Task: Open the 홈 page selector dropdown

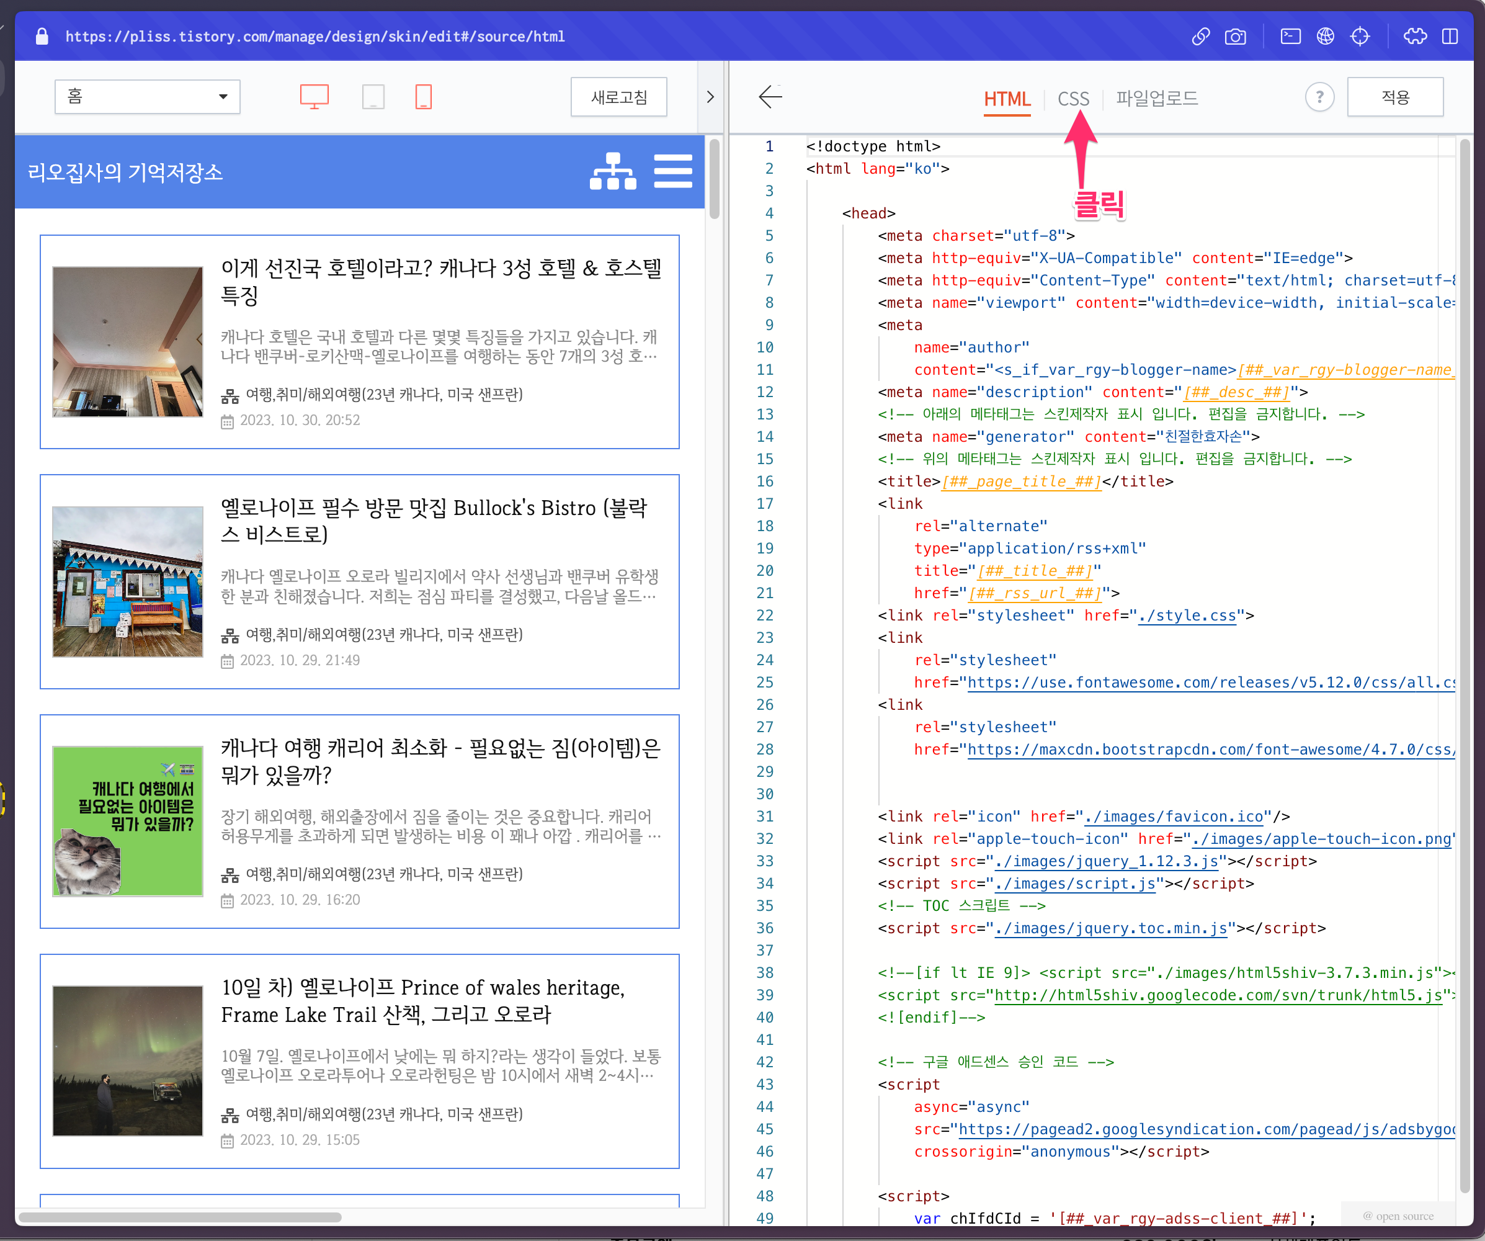Action: [x=147, y=96]
